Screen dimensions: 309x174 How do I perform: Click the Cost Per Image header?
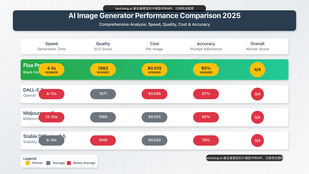point(154,46)
